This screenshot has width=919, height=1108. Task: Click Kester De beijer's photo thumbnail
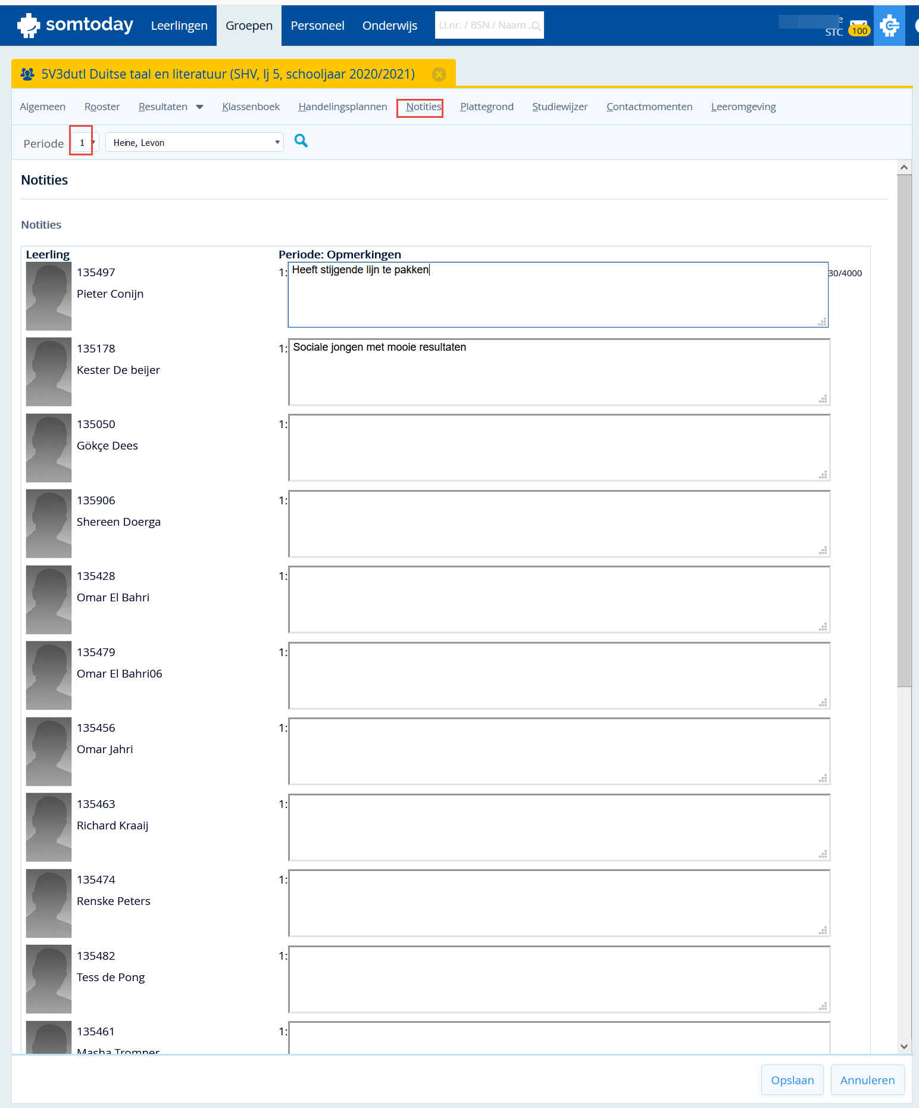point(49,372)
